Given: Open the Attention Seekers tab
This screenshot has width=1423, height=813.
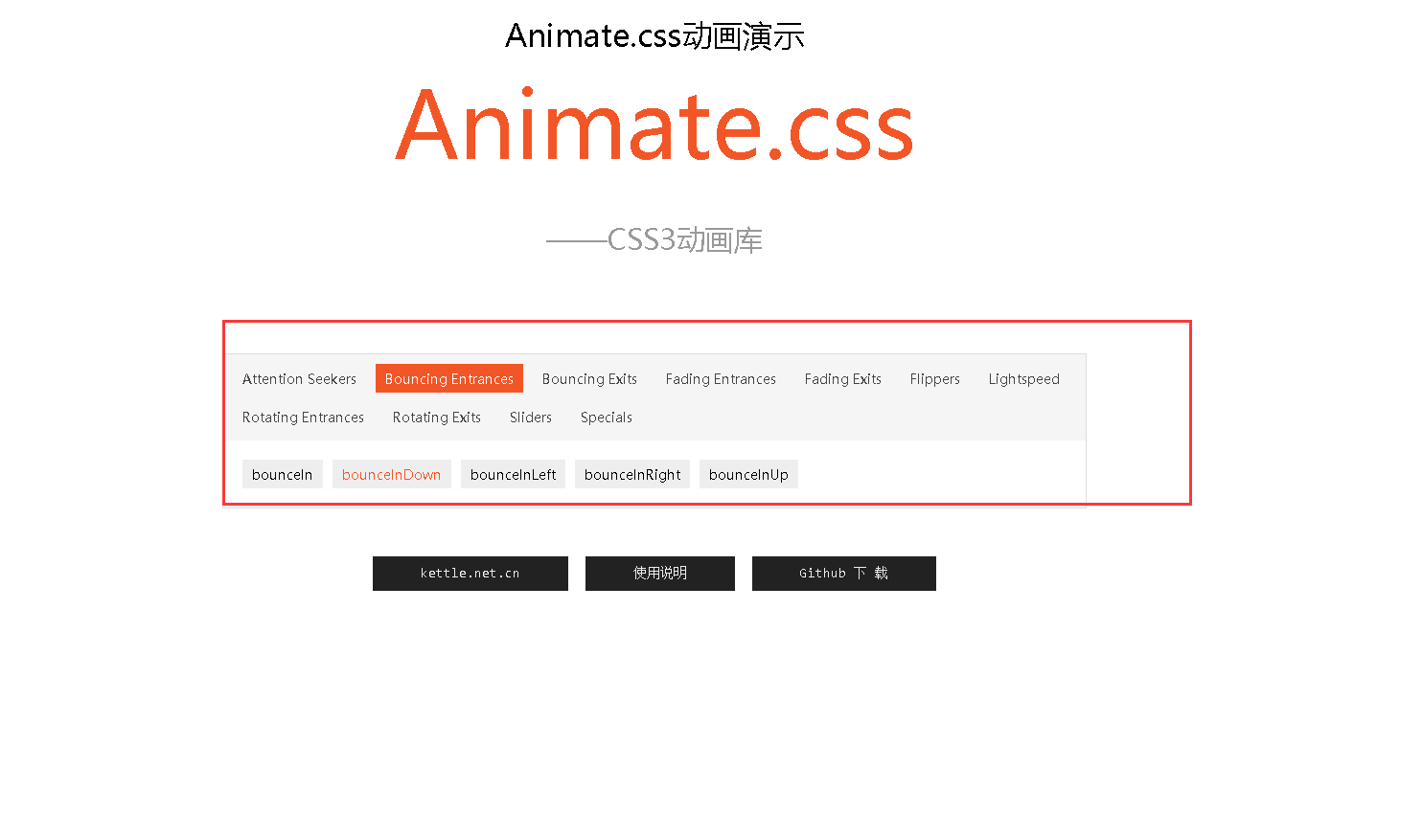Looking at the screenshot, I should [299, 379].
